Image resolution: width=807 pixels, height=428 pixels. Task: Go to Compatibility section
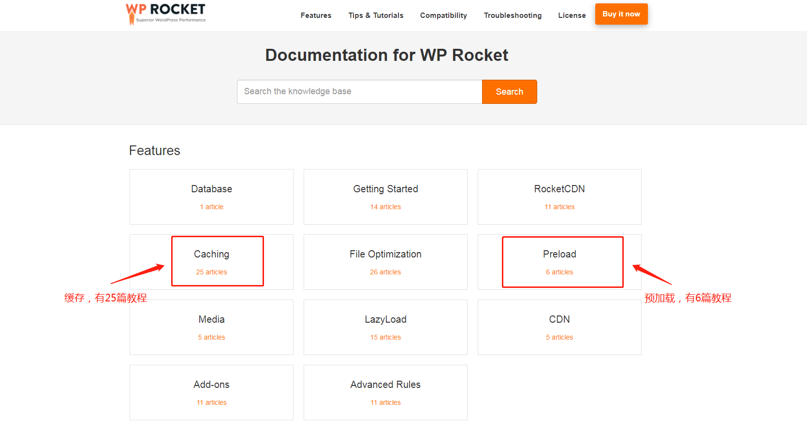443,15
